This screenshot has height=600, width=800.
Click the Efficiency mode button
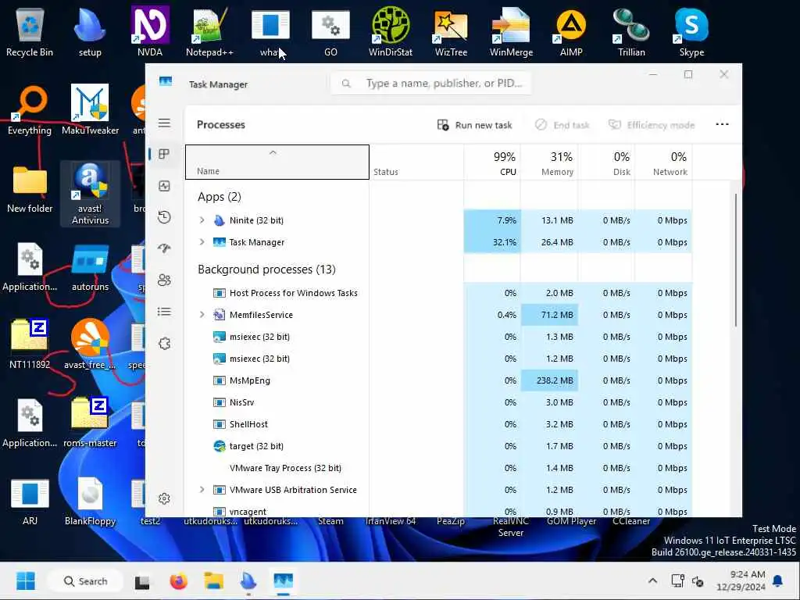(x=652, y=125)
